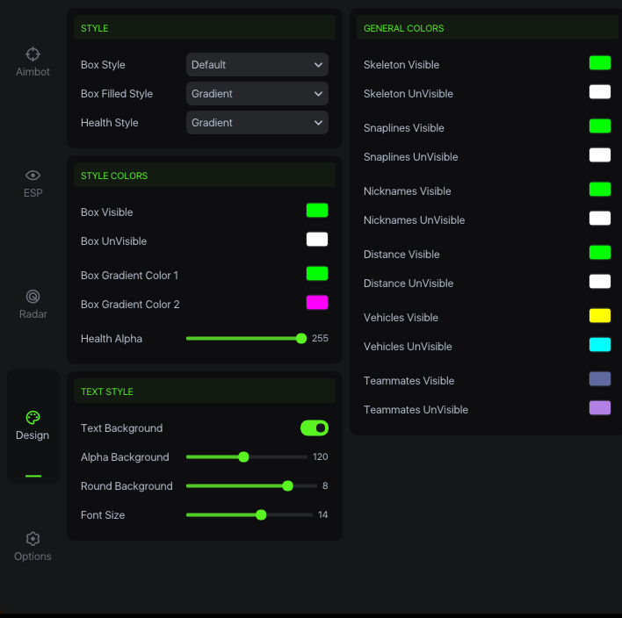The image size is (622, 618).
Task: Expand the Box Filled Style dropdown
Action: click(x=257, y=94)
